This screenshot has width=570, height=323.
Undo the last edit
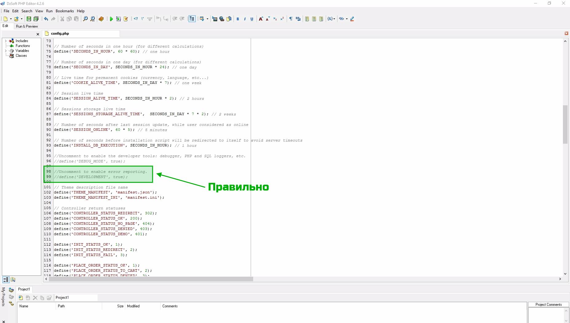click(x=46, y=19)
